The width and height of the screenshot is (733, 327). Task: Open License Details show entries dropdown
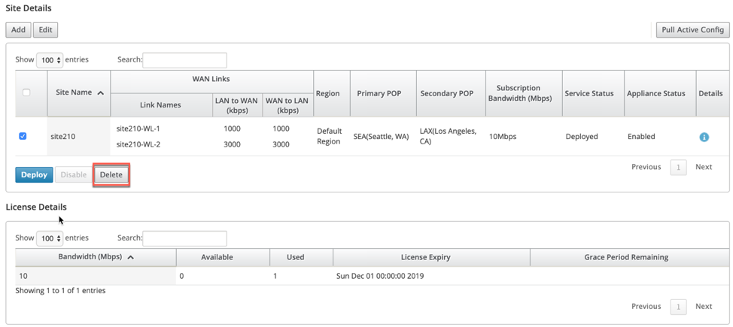(50, 238)
